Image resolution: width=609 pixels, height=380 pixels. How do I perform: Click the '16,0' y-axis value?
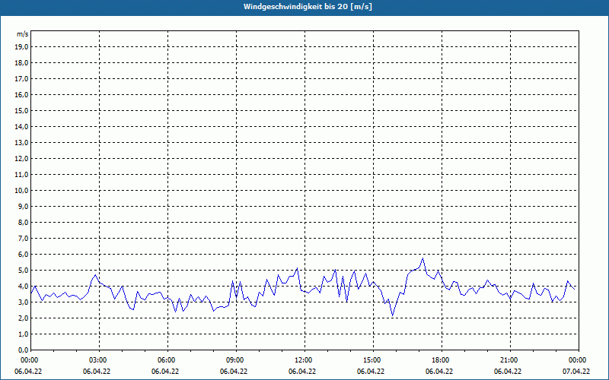click(x=21, y=94)
